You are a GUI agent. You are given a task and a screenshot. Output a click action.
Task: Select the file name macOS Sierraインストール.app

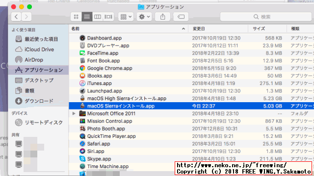pos(121,106)
